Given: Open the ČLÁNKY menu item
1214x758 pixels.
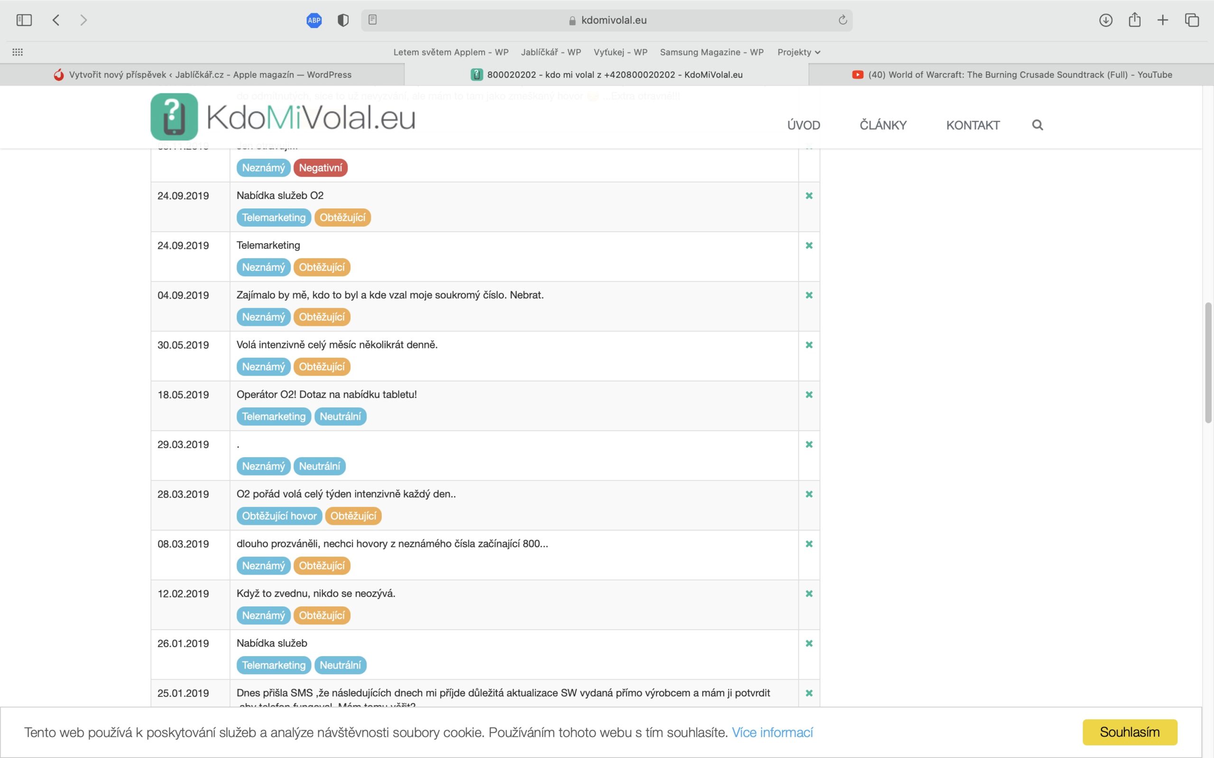Looking at the screenshot, I should pos(883,125).
